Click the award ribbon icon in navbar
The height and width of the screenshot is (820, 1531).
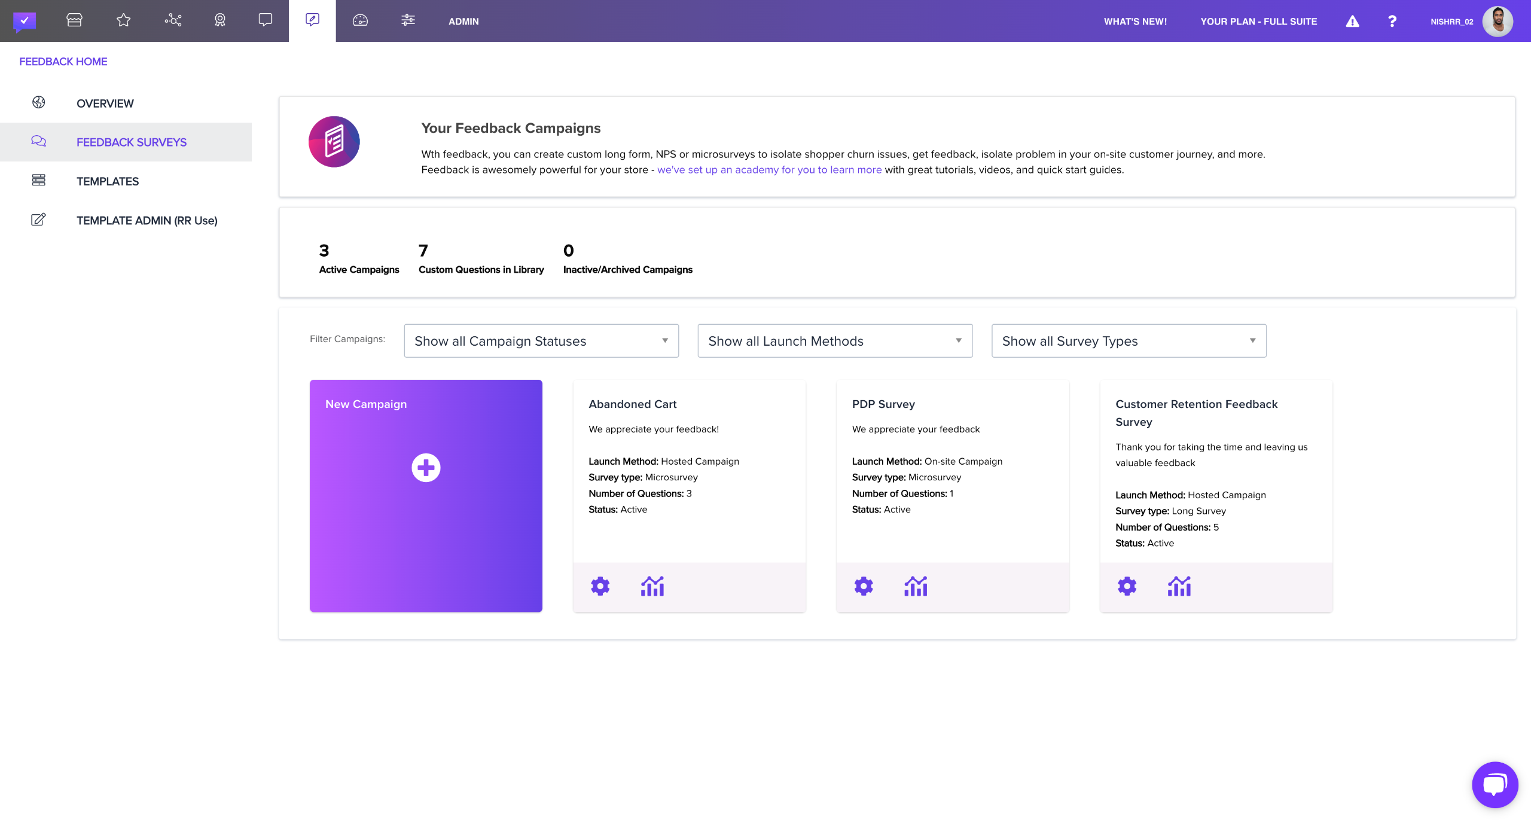click(x=220, y=20)
